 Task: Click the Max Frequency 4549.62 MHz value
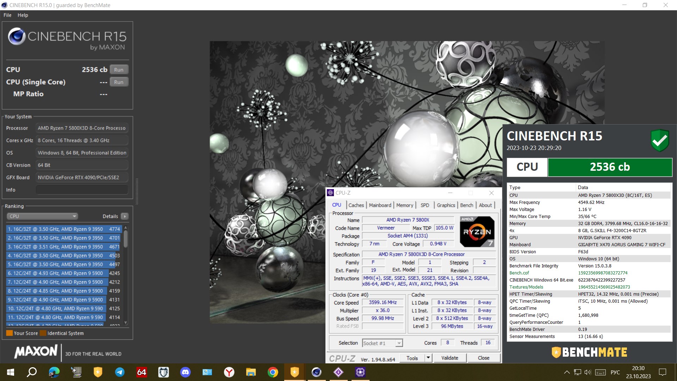tap(591, 202)
